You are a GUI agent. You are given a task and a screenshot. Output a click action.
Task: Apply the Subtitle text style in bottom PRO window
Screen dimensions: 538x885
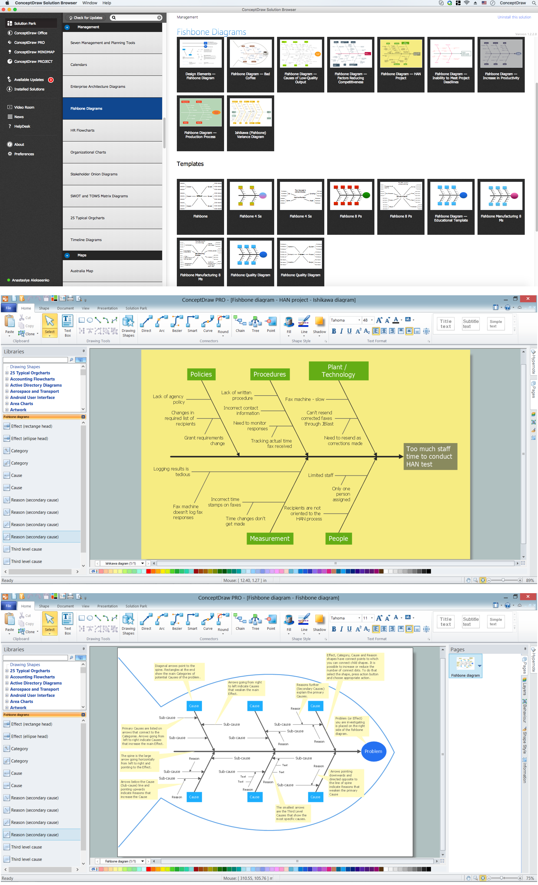click(x=471, y=621)
